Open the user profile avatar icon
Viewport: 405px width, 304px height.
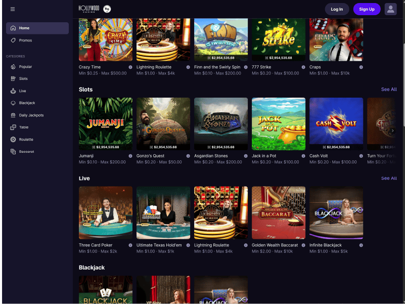point(390,9)
